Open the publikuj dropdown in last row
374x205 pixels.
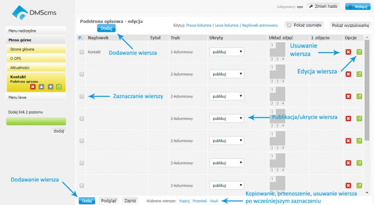226,185
